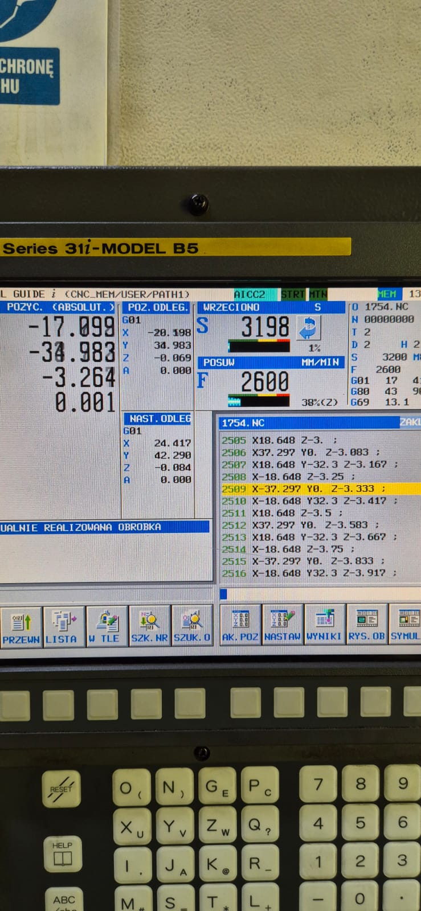Tap the ABC key on keypad
The height and width of the screenshot is (911, 421).
64,900
